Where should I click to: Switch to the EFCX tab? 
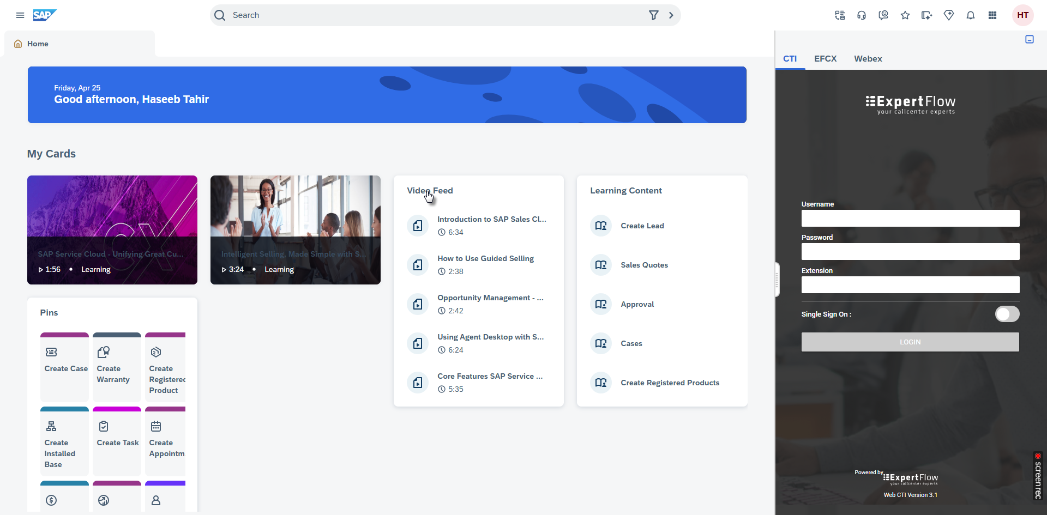(825, 59)
